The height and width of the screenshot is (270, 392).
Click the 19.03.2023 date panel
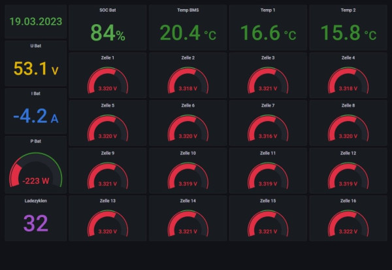(35, 21)
